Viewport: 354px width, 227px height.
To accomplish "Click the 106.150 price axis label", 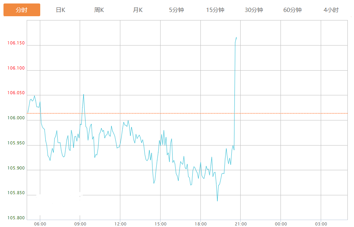I will [16, 43].
